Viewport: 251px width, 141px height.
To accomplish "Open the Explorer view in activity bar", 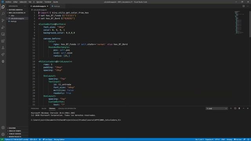I will [3, 7].
